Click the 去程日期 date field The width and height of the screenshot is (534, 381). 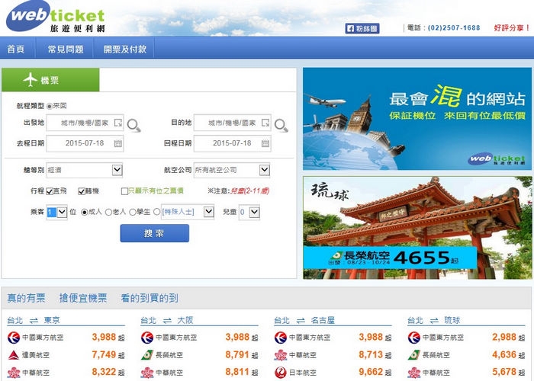(x=85, y=143)
